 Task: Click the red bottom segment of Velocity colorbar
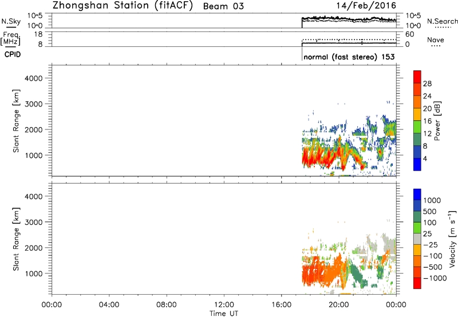[x=417, y=283]
